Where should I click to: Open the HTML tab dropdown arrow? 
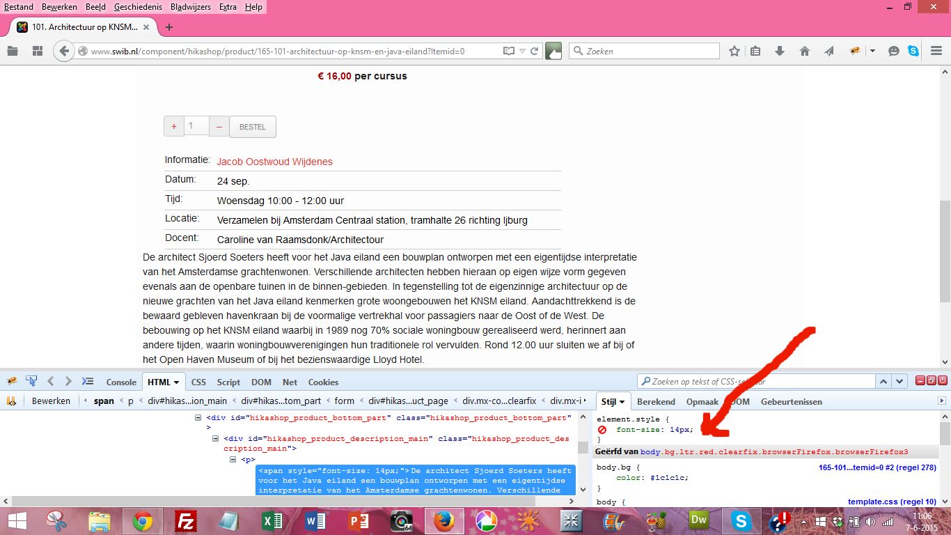click(177, 382)
